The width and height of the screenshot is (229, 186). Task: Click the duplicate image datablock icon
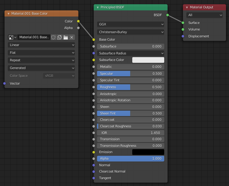coord(59,37)
